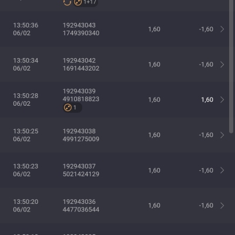Click the vertical scrollbar thumb
Image resolution: width=235 pixels, height=235 pixels.
point(231,66)
